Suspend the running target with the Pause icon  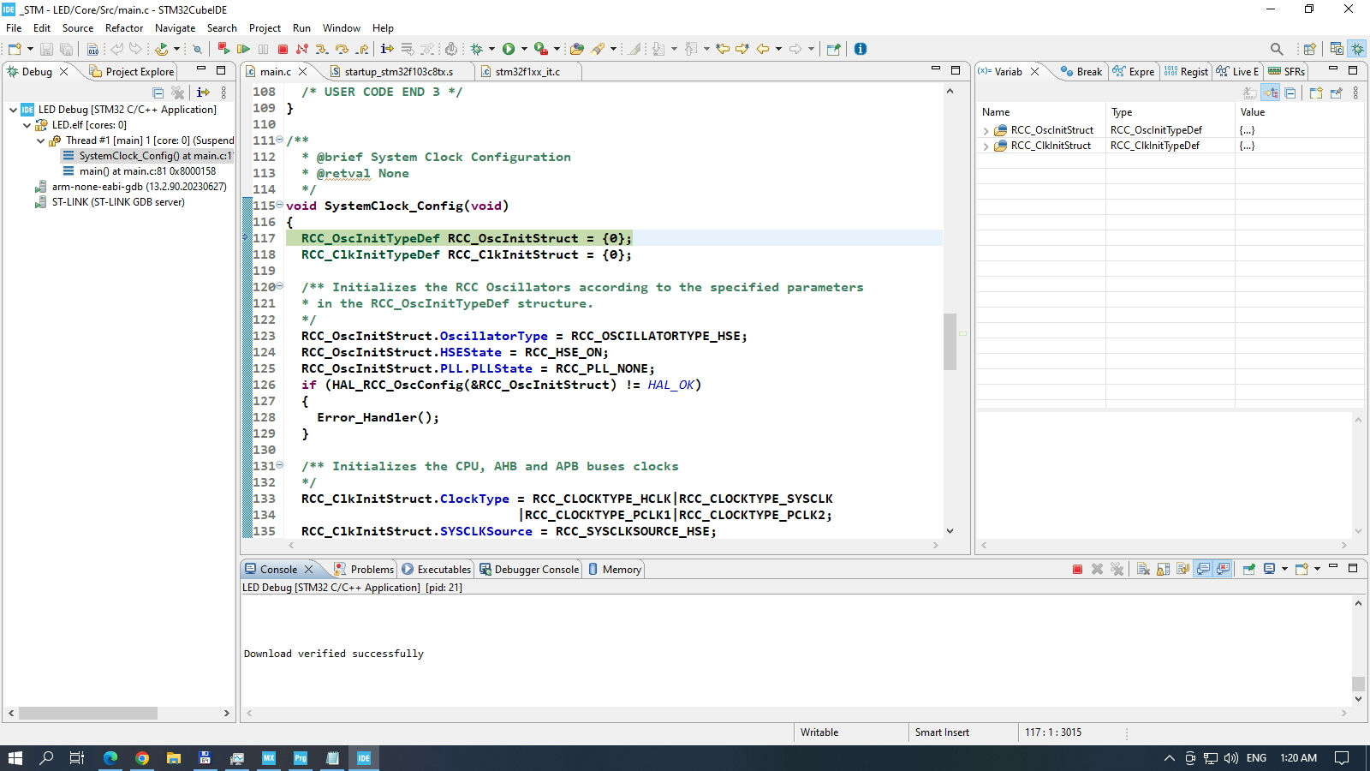click(x=263, y=49)
